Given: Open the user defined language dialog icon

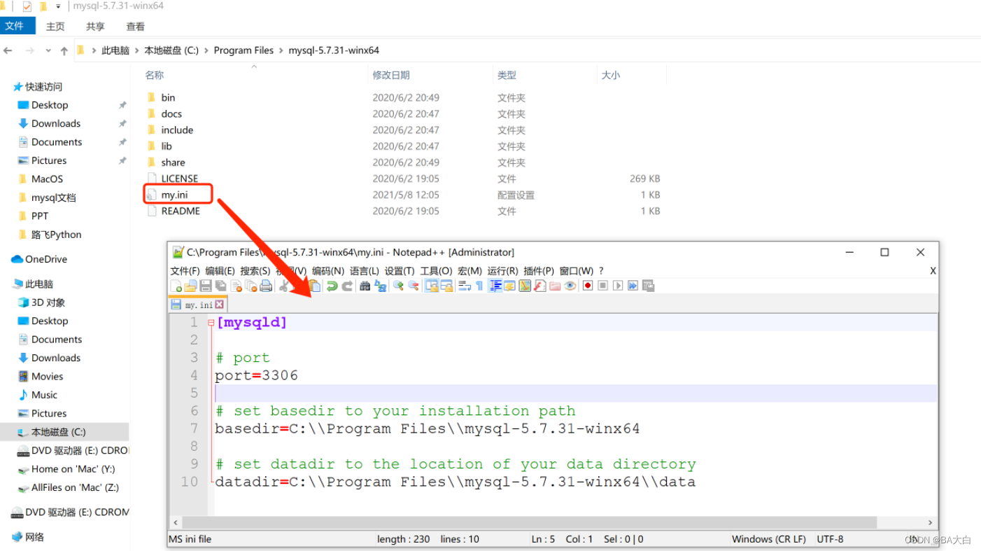Looking at the screenshot, I should (510, 286).
